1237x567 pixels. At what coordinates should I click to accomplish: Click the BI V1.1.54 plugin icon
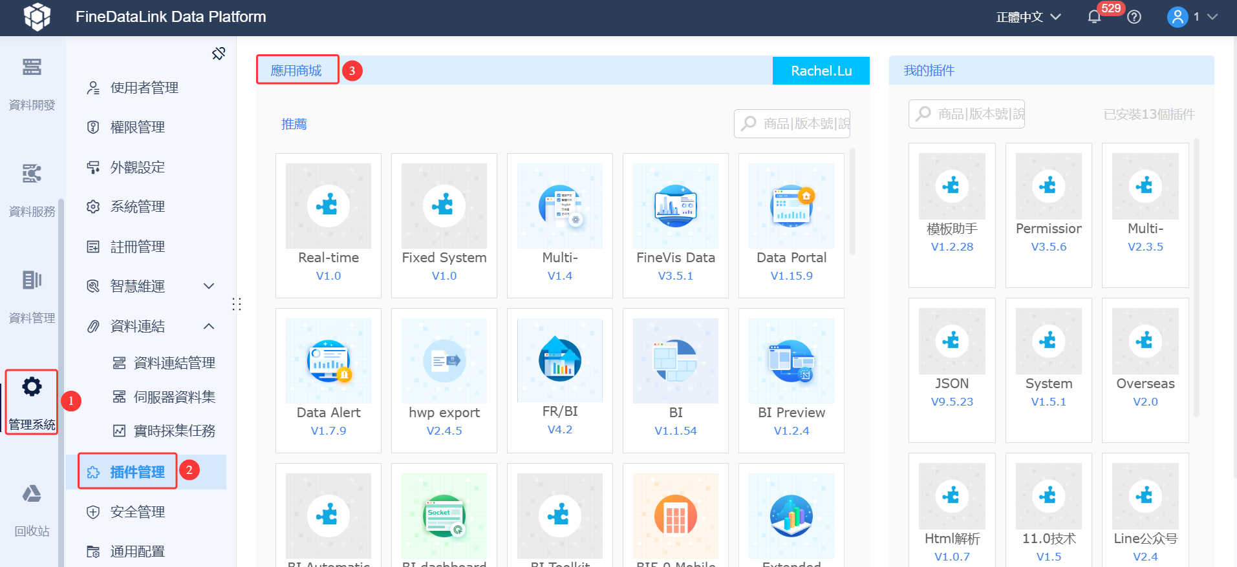point(676,361)
